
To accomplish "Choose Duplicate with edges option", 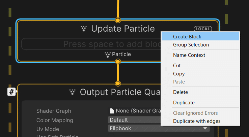I will point(197,121).
